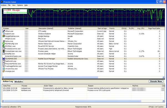
Task: Click the MaxMenuMgr.exe process icon
Action: pos(4,43)
